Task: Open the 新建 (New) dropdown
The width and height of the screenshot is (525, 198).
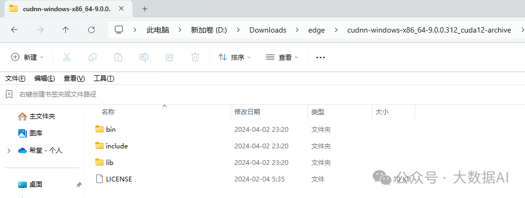Action: [x=27, y=58]
